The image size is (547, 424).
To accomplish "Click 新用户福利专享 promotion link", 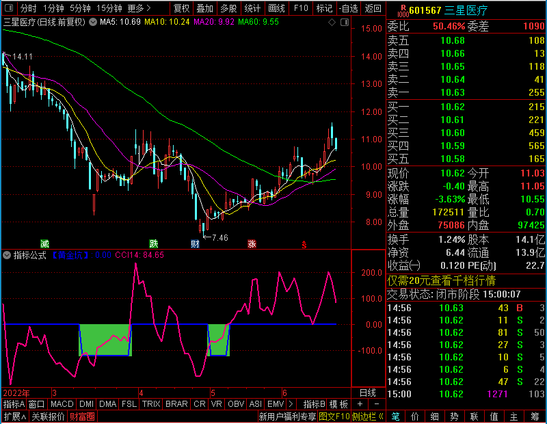I will 287,416.
